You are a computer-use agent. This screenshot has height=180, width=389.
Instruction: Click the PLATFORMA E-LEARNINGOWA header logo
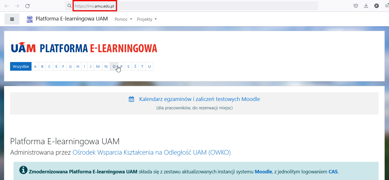click(x=84, y=48)
